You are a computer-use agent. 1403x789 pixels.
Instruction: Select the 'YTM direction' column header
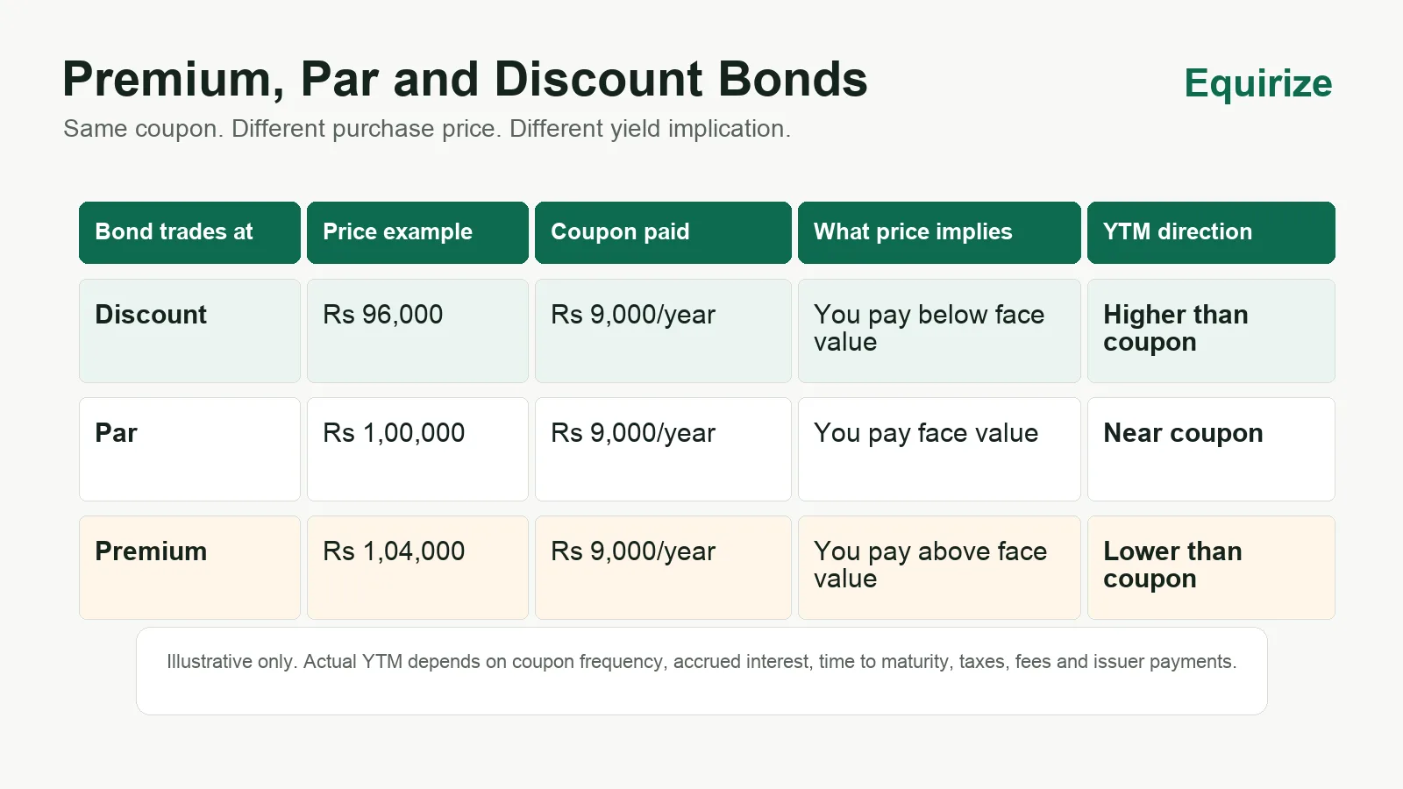[x=1211, y=232]
